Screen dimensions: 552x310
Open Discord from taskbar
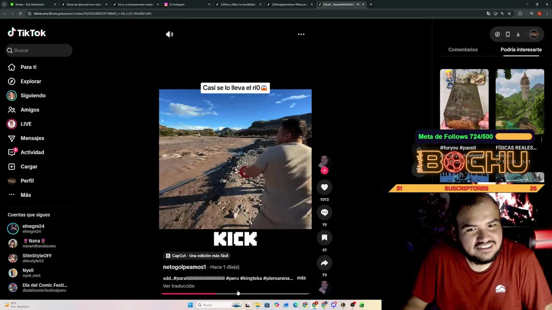[334, 305]
